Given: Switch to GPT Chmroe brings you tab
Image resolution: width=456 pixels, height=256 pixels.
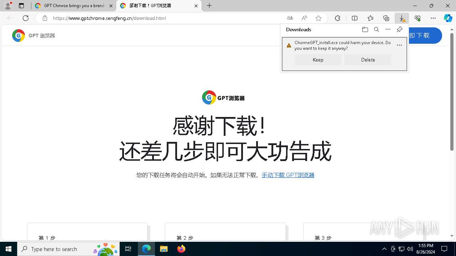Looking at the screenshot, I should click(x=74, y=6).
